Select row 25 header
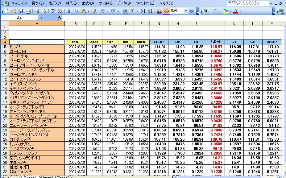This screenshot has height=178, width=286. pos(5,139)
